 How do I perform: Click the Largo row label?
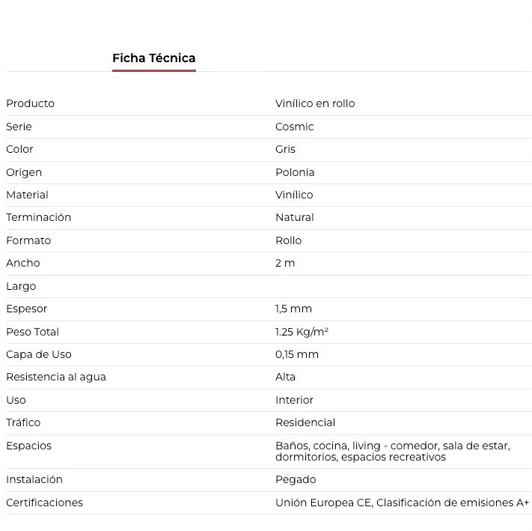[21, 286]
